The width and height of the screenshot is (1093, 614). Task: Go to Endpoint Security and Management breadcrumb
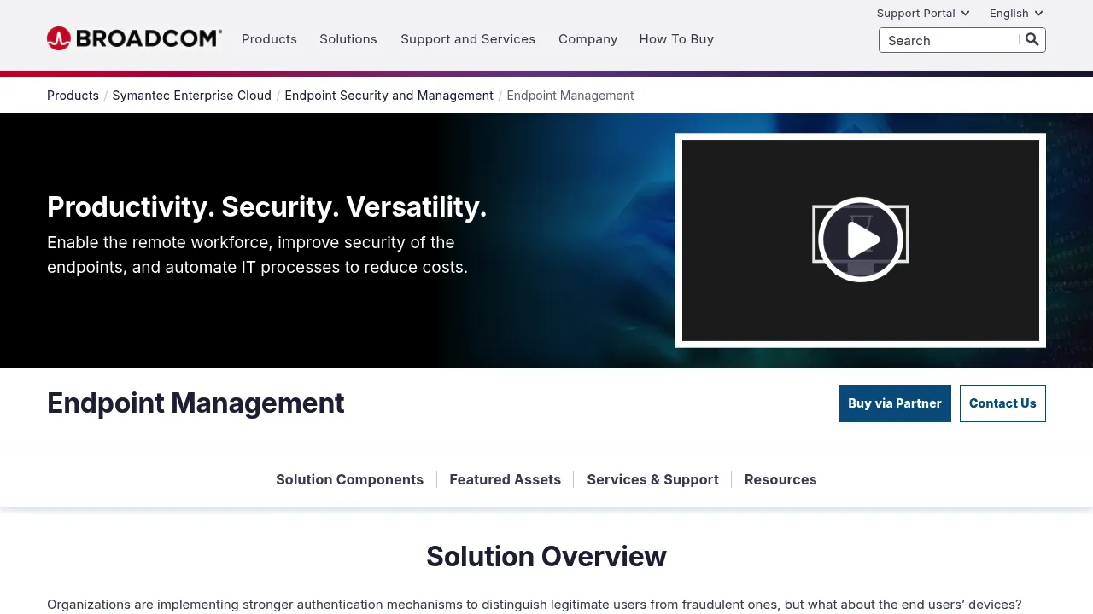pyautogui.click(x=389, y=96)
